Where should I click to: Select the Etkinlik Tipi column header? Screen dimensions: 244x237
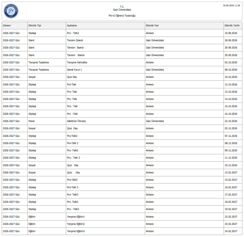tap(47, 26)
